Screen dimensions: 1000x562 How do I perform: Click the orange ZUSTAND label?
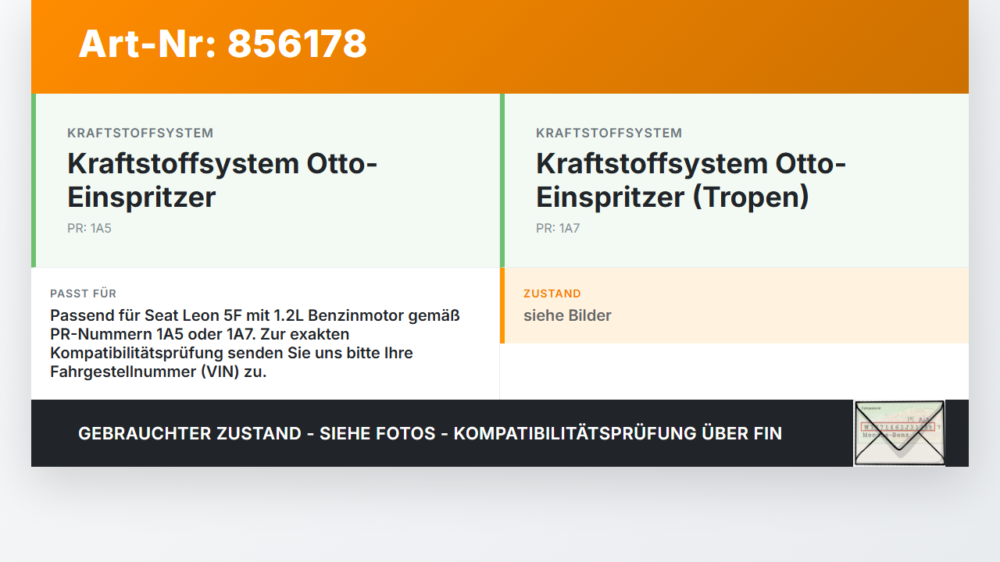tap(552, 293)
